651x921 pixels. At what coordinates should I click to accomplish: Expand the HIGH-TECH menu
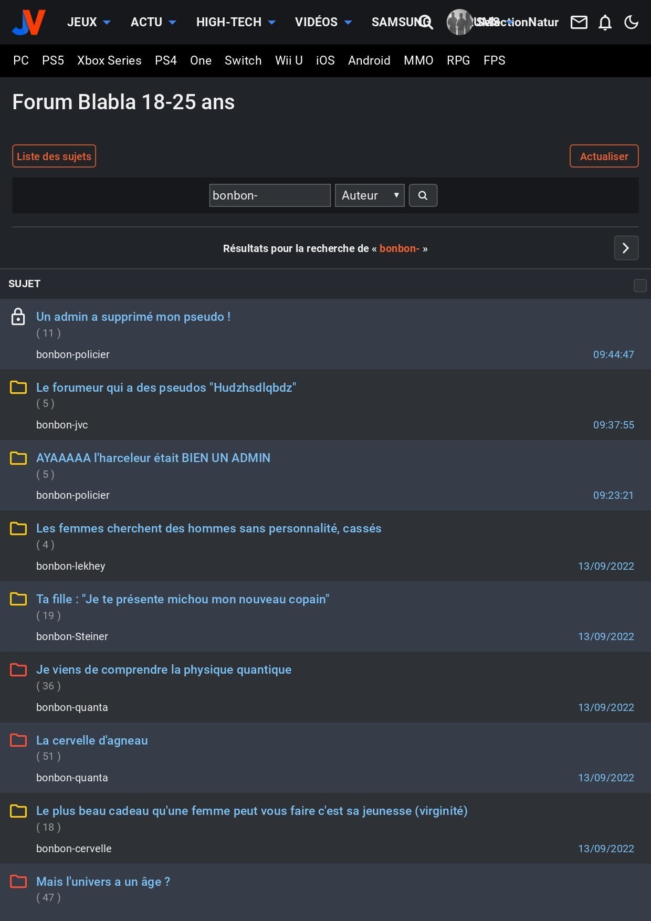[x=235, y=22]
